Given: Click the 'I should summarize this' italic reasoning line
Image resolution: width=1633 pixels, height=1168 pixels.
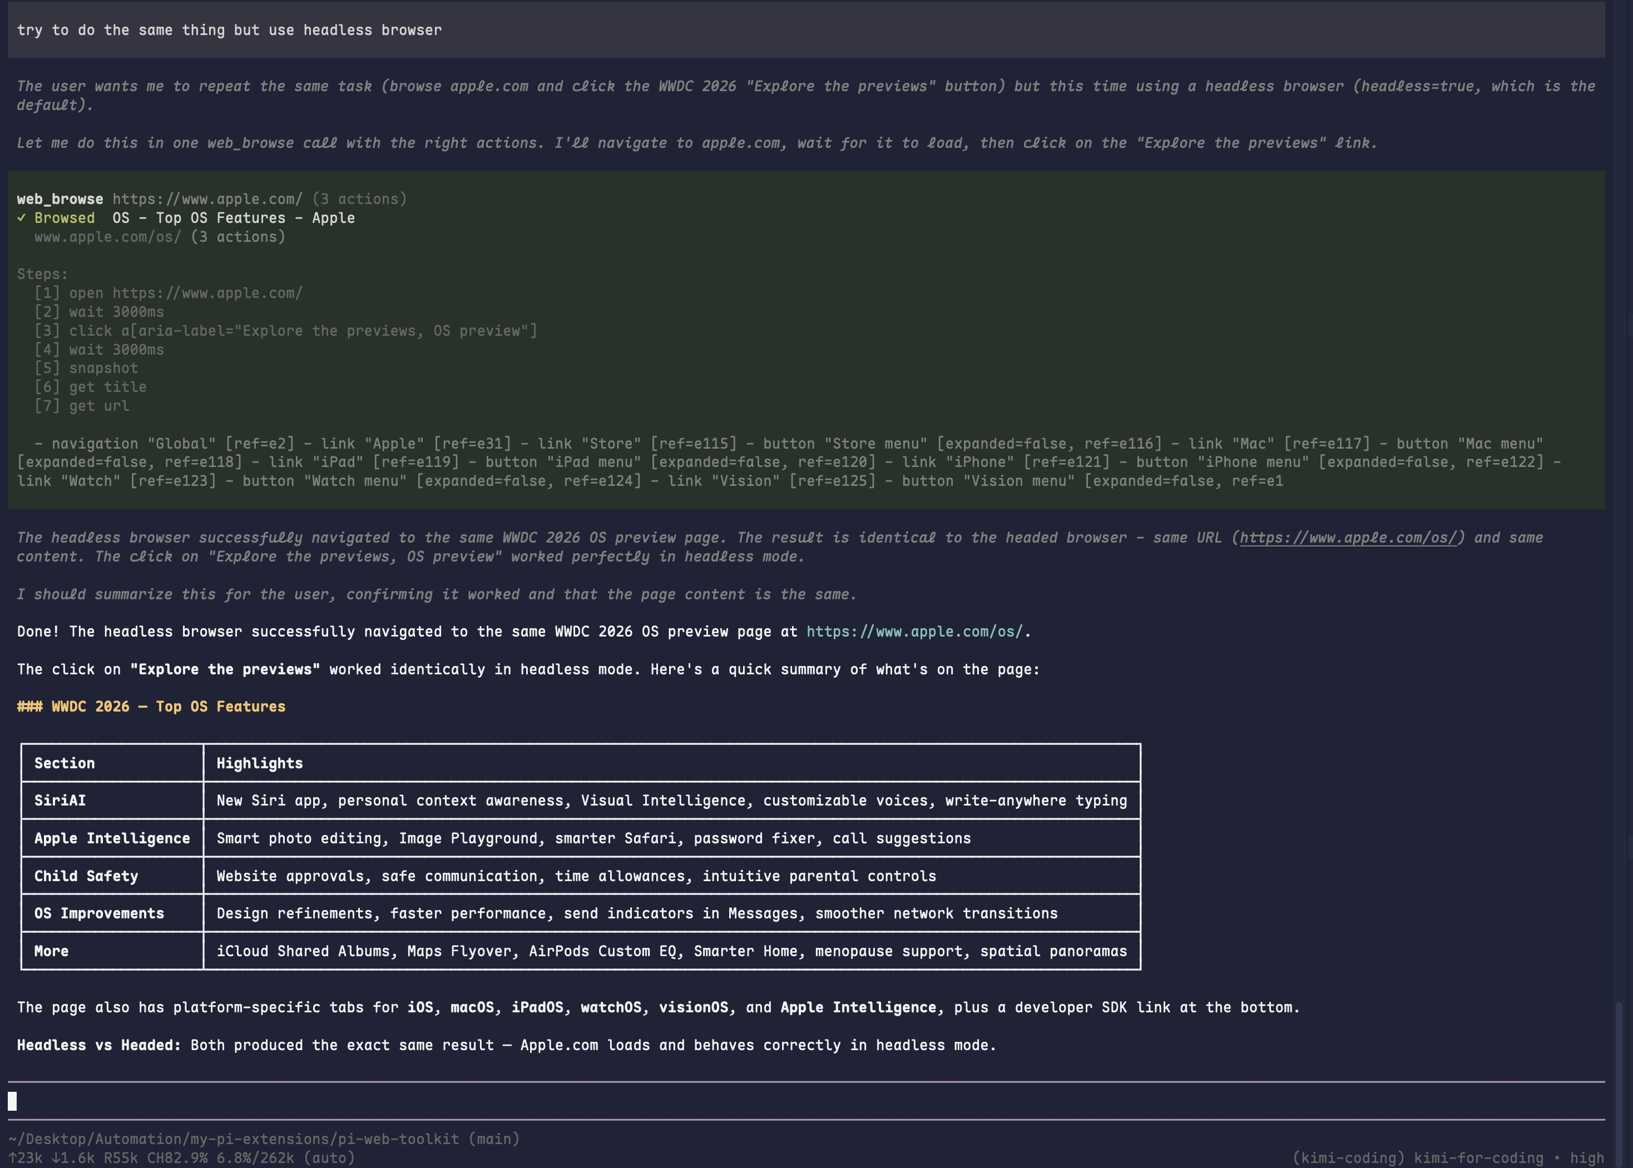Looking at the screenshot, I should pos(437,594).
